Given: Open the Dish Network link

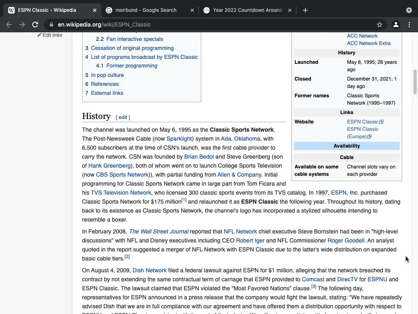Looking at the screenshot, I should pyautogui.click(x=149, y=270).
